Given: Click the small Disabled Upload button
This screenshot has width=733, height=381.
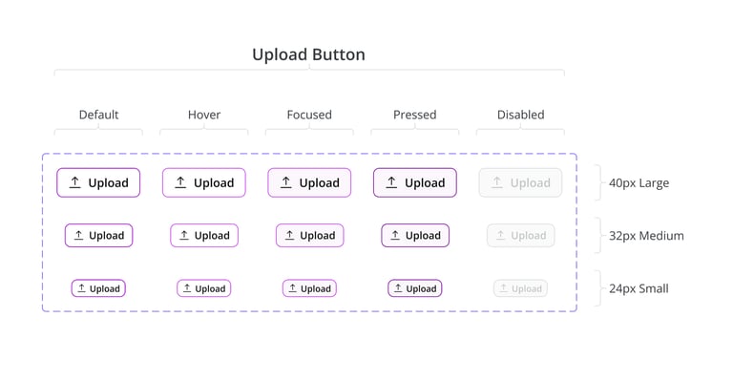Looking at the screenshot, I should (x=520, y=288).
